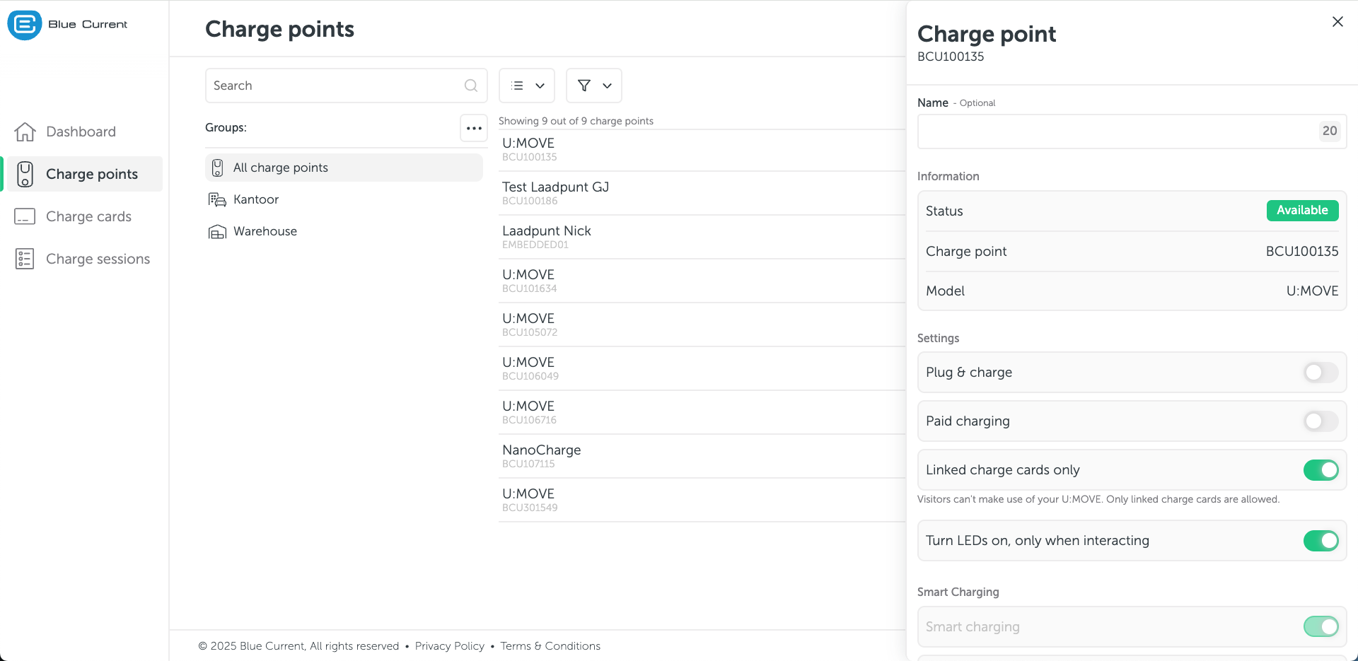The width and height of the screenshot is (1358, 661).
Task: Toggle the Smart charging switch
Action: 1321,626
